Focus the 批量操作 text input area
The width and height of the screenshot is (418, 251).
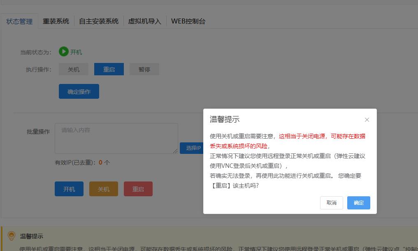pyautogui.click(x=116, y=138)
